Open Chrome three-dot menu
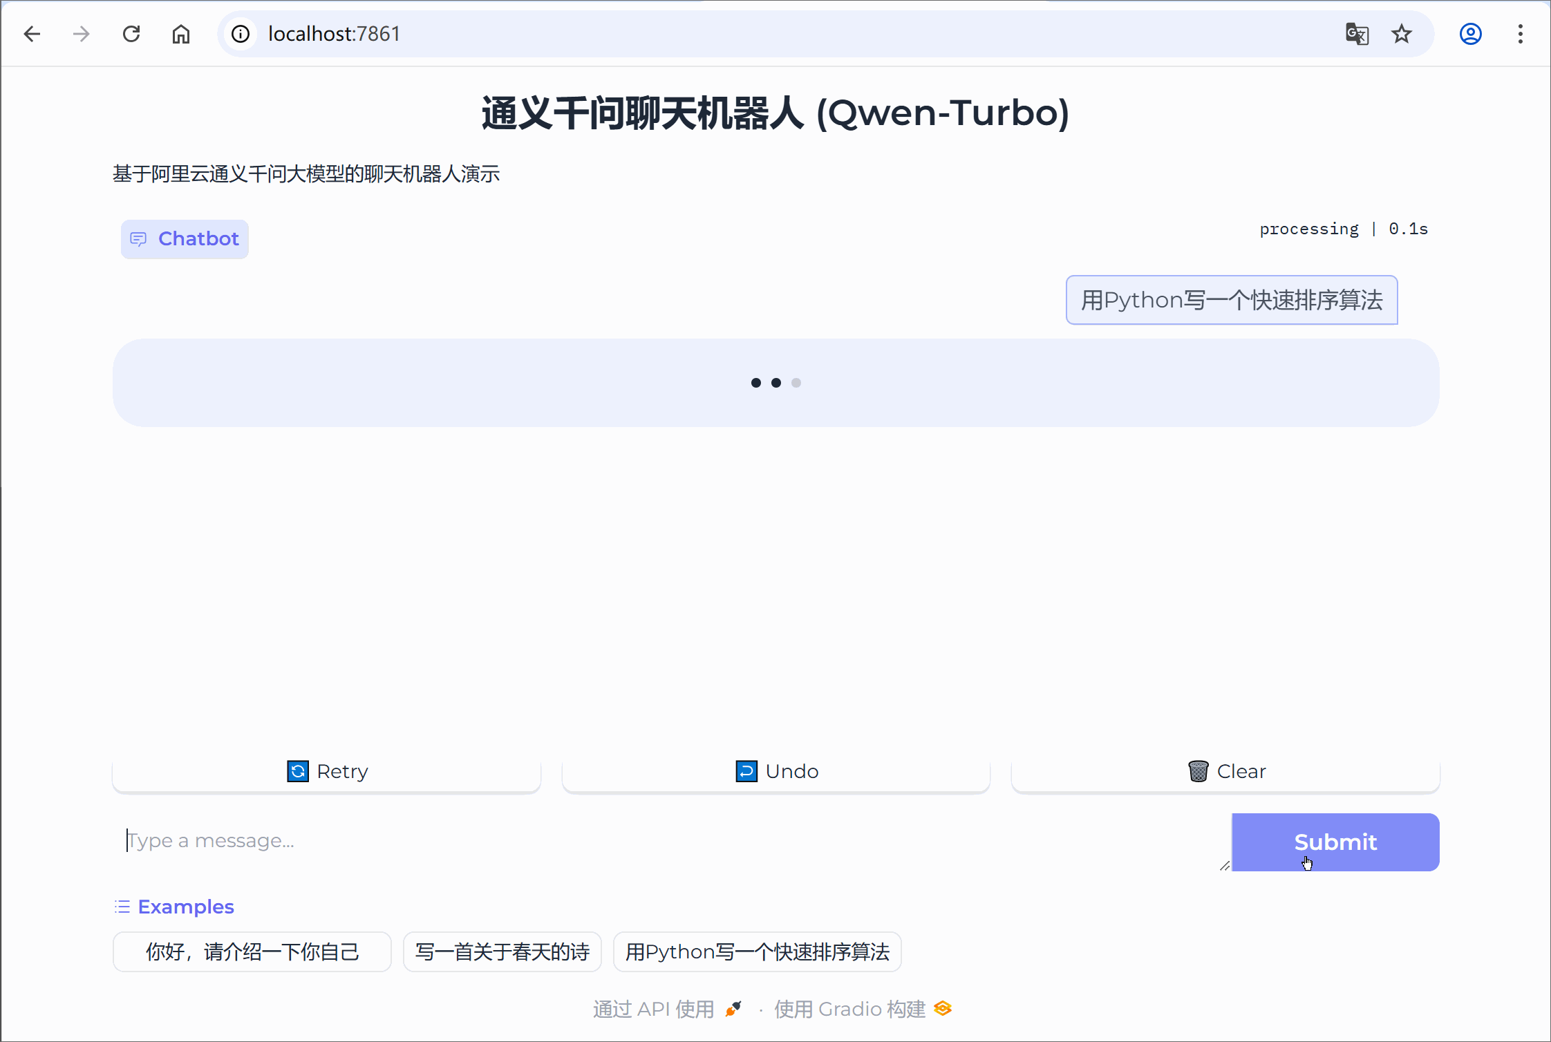The height and width of the screenshot is (1042, 1551). [1520, 34]
